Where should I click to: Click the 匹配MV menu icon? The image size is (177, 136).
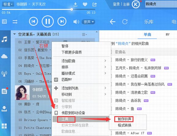56,80
